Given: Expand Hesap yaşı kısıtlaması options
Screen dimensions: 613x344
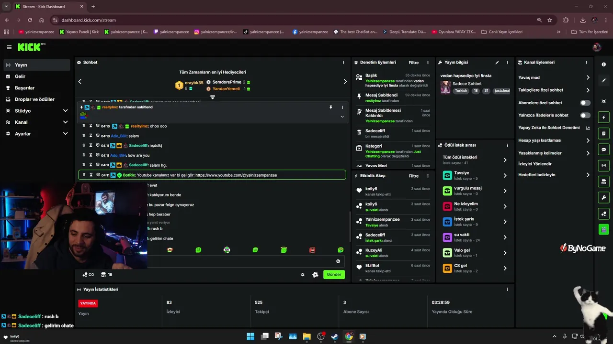Looking at the screenshot, I should coord(588,140).
